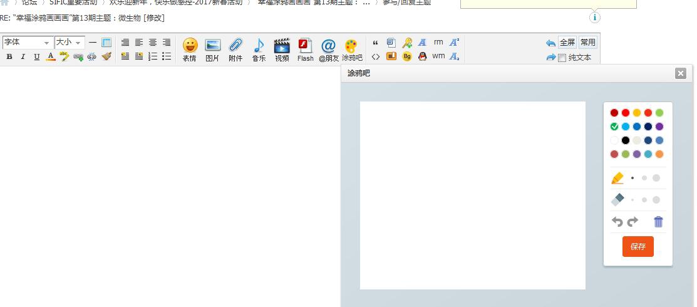
Task: Insert an emoticon with the 表情 icon
Action: pos(190,49)
